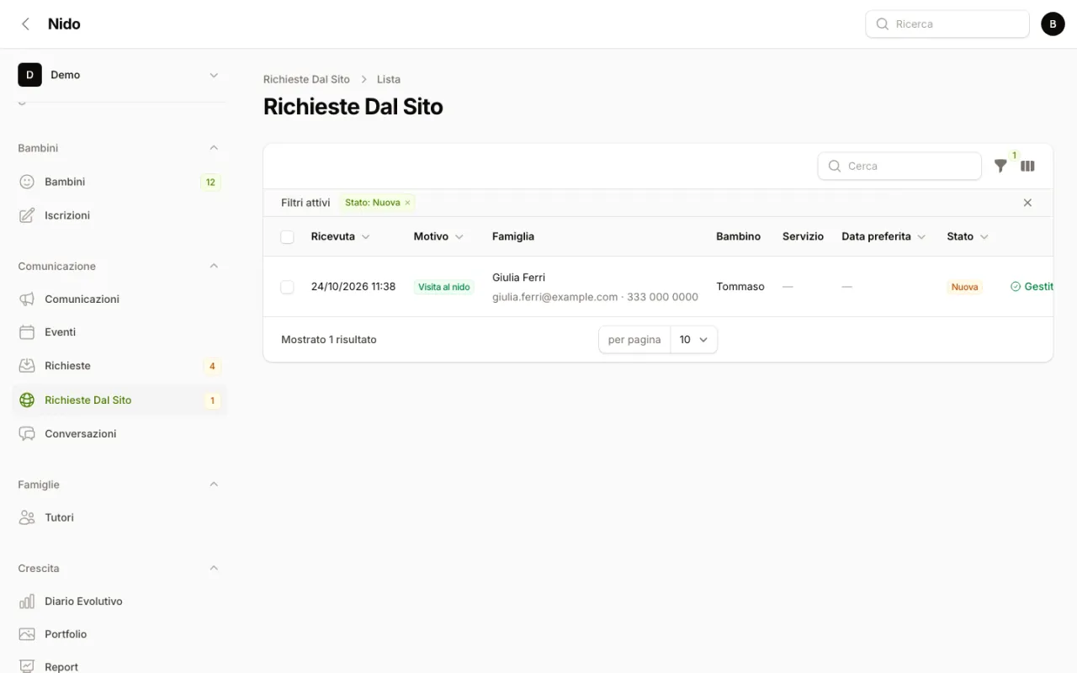Click the Conversazioni chat bubbles icon

click(x=27, y=434)
